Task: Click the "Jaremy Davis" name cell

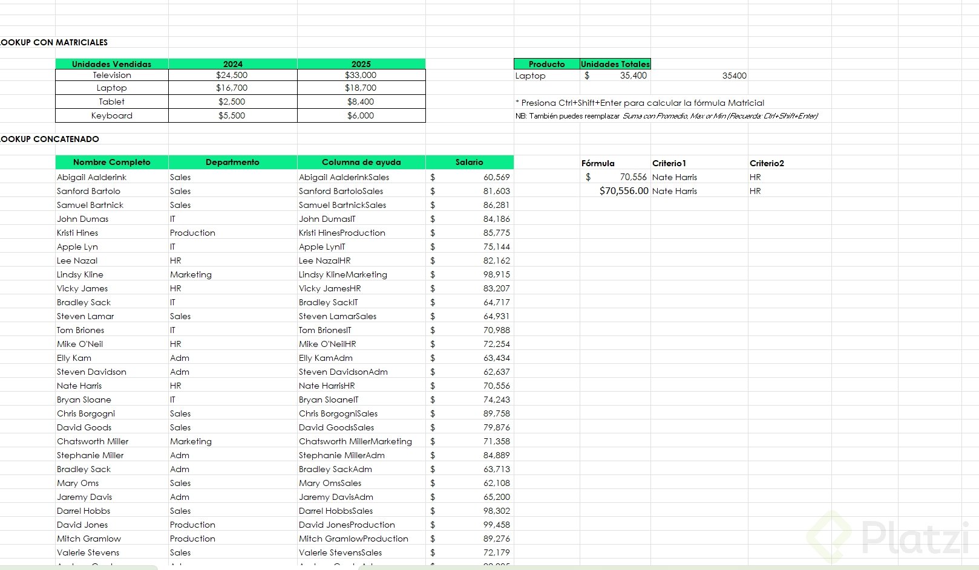Action: (112, 497)
